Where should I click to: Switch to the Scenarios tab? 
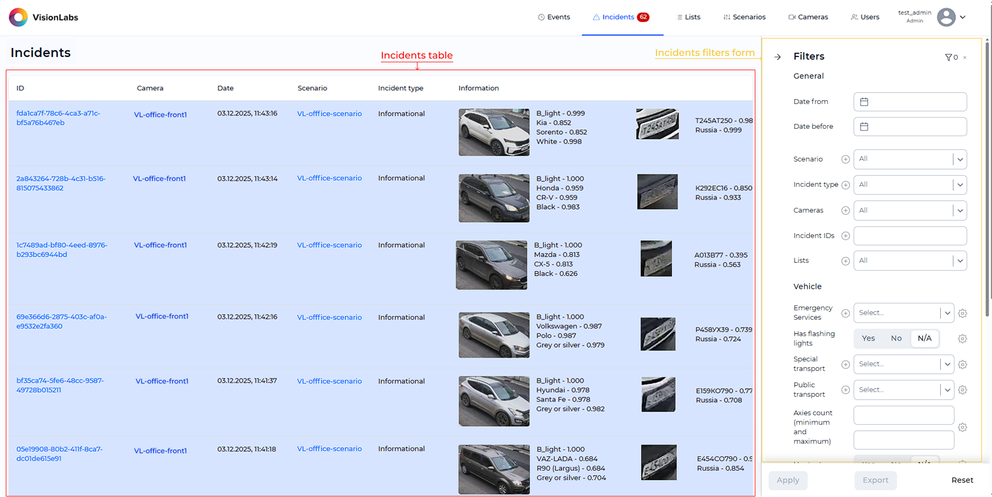point(744,17)
